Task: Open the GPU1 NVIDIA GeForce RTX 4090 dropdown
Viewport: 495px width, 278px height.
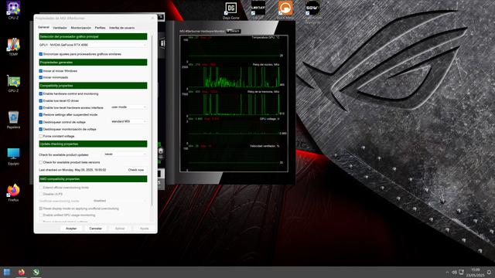Action: 93,45
